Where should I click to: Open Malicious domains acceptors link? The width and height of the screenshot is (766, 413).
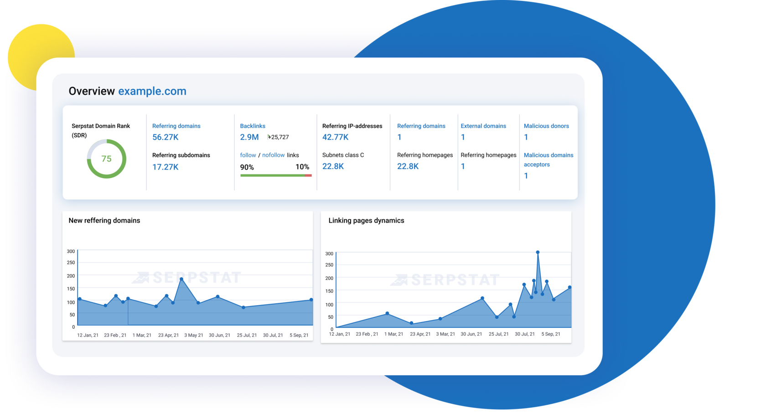[549, 160]
